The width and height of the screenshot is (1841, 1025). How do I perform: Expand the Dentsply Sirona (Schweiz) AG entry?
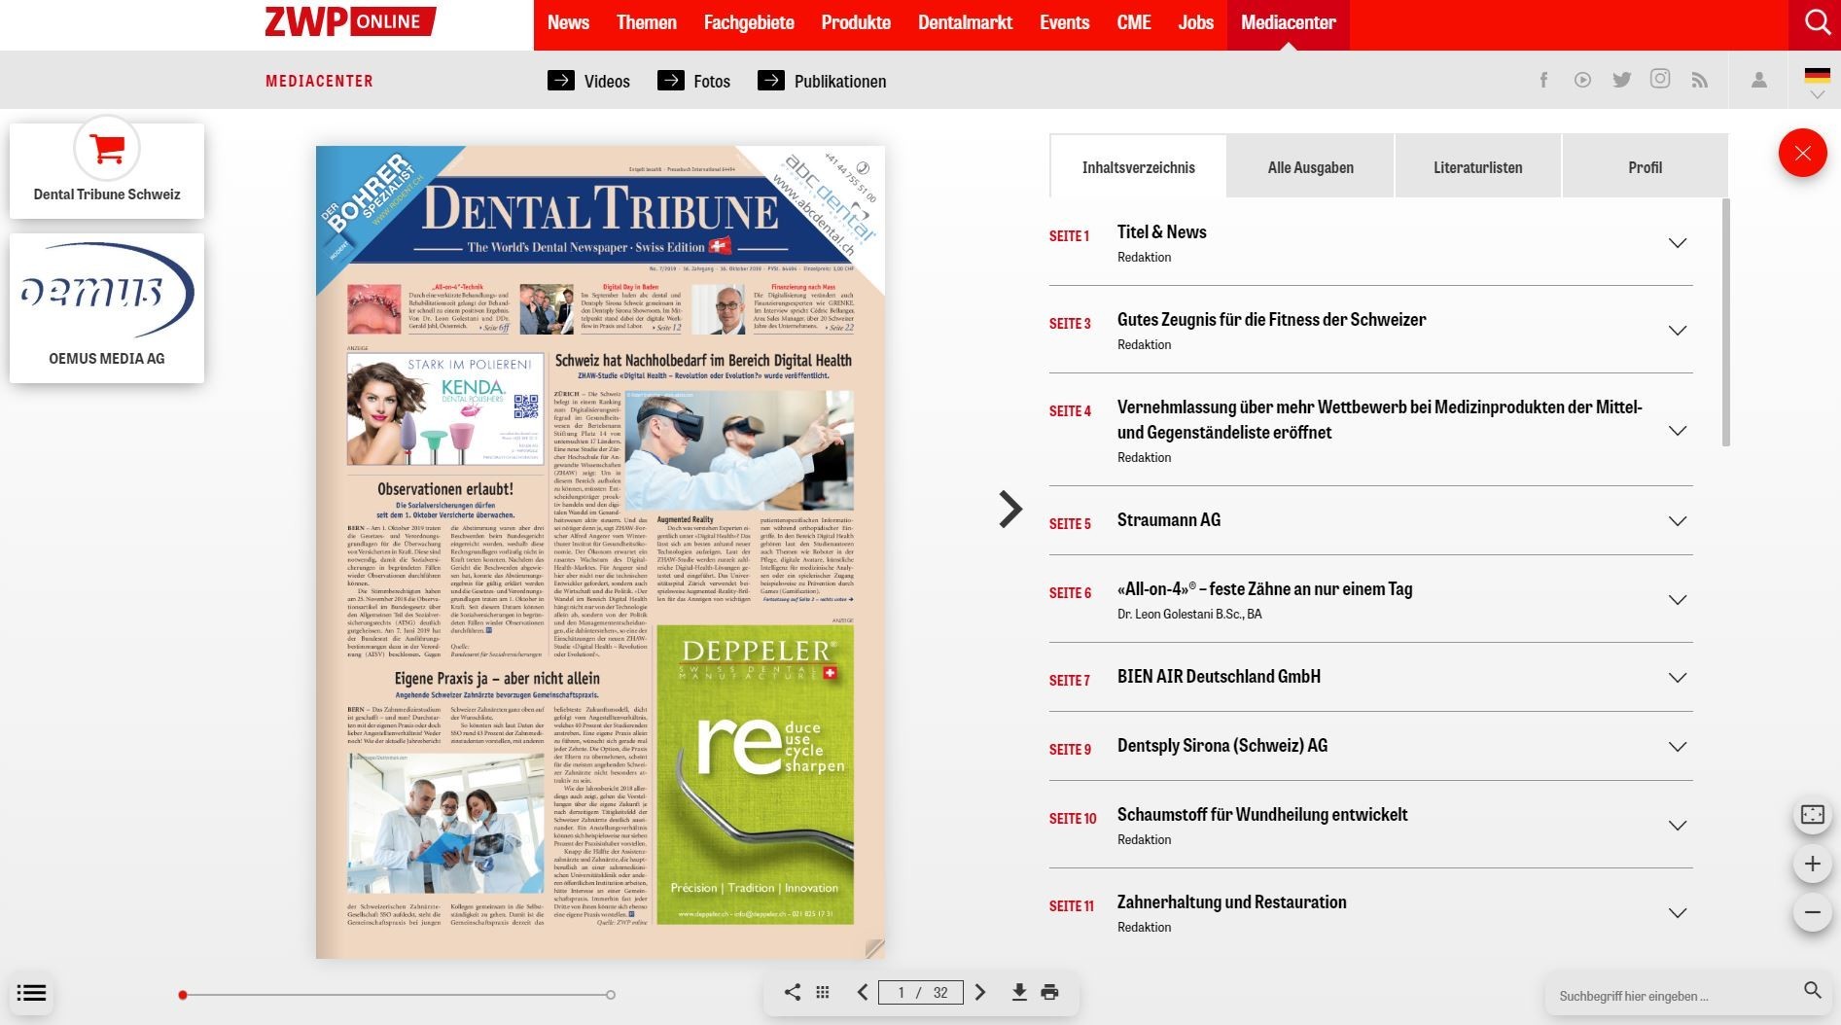coord(1677,747)
